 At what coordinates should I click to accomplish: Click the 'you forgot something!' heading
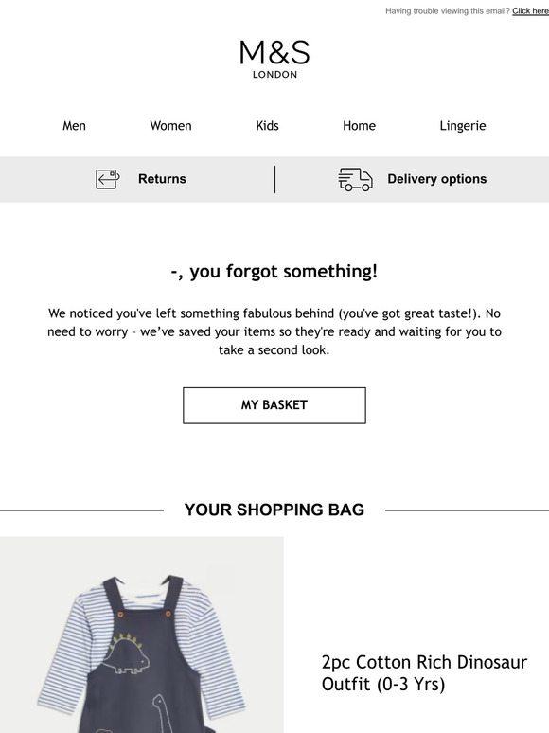coord(274,272)
